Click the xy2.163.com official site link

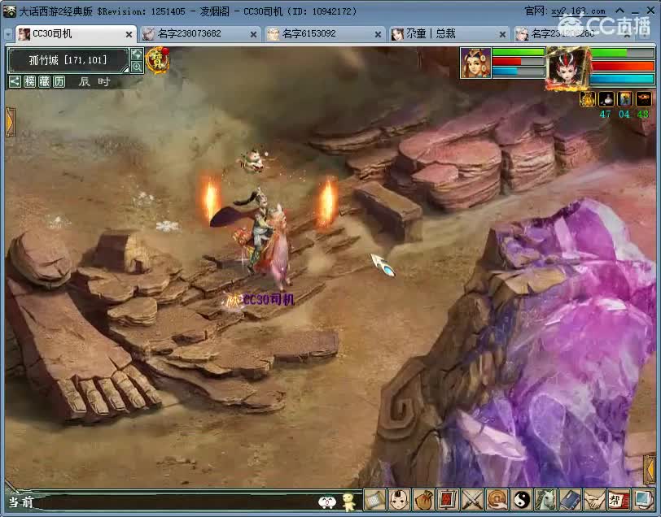[x=578, y=11]
